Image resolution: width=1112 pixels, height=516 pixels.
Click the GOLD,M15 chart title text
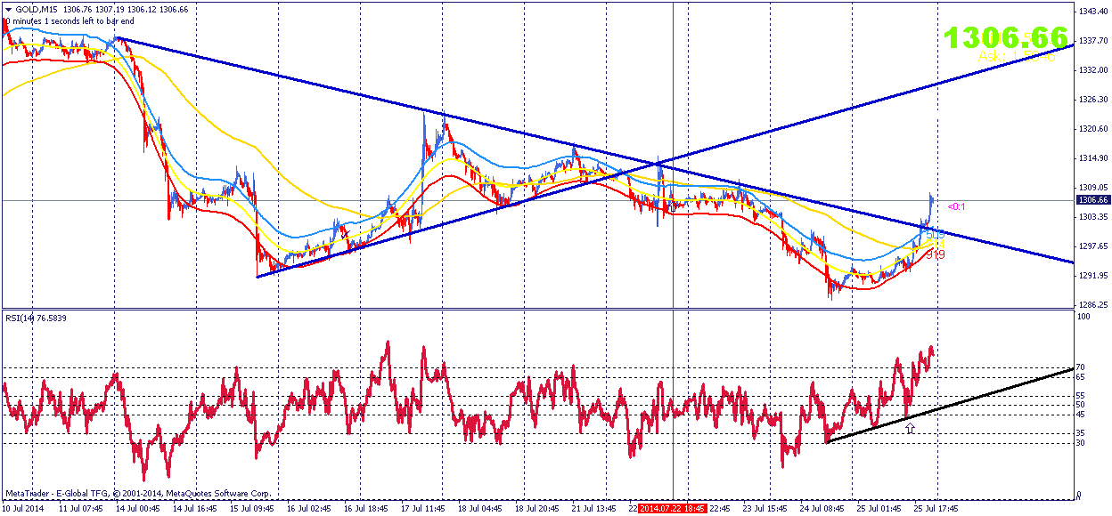coord(37,9)
